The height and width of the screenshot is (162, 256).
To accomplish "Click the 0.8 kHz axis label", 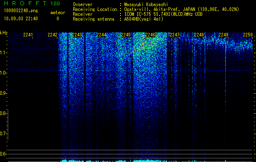I will pyautogui.click(x=3, y=113).
